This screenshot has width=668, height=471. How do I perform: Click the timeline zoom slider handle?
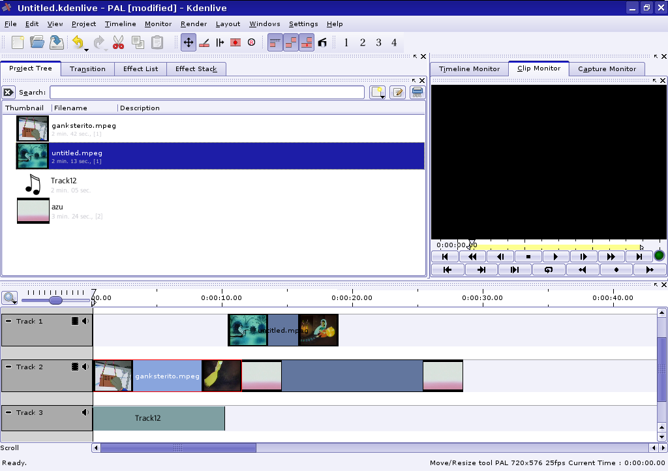[x=55, y=300]
